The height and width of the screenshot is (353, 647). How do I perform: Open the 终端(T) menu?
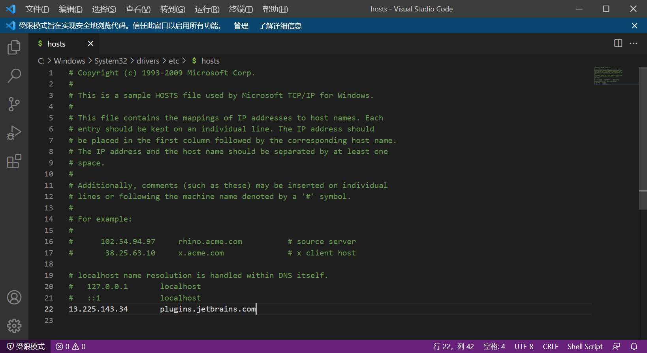(241, 9)
